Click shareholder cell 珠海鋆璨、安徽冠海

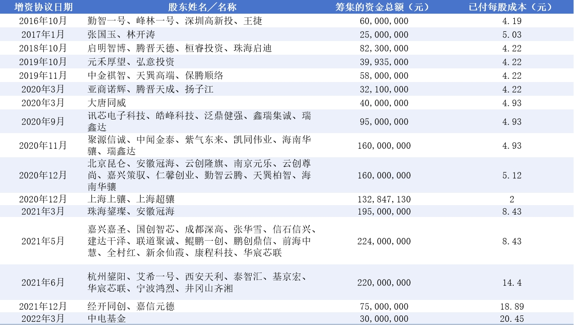131,212
